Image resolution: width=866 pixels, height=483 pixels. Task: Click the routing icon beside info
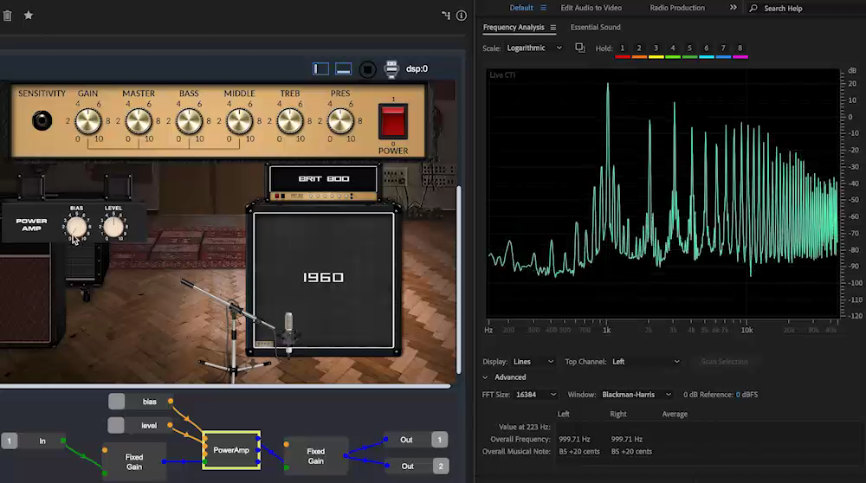[x=446, y=16]
